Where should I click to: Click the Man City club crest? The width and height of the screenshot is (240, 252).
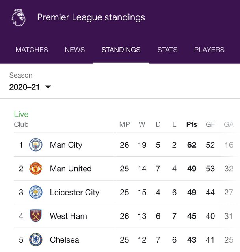(36, 145)
